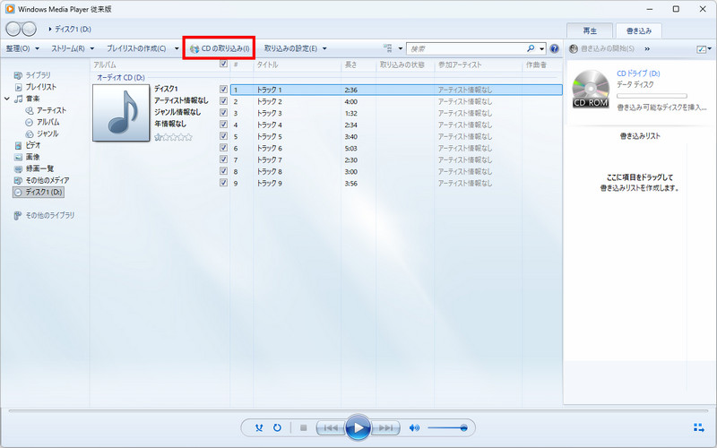Open the プレイリストの作成(C) dropdown arrow
Image resolution: width=717 pixels, height=448 pixels.
click(177, 48)
